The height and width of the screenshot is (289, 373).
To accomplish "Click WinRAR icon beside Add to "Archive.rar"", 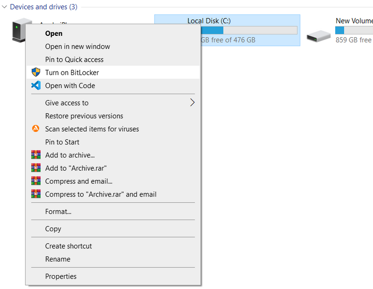I will pos(36,168).
